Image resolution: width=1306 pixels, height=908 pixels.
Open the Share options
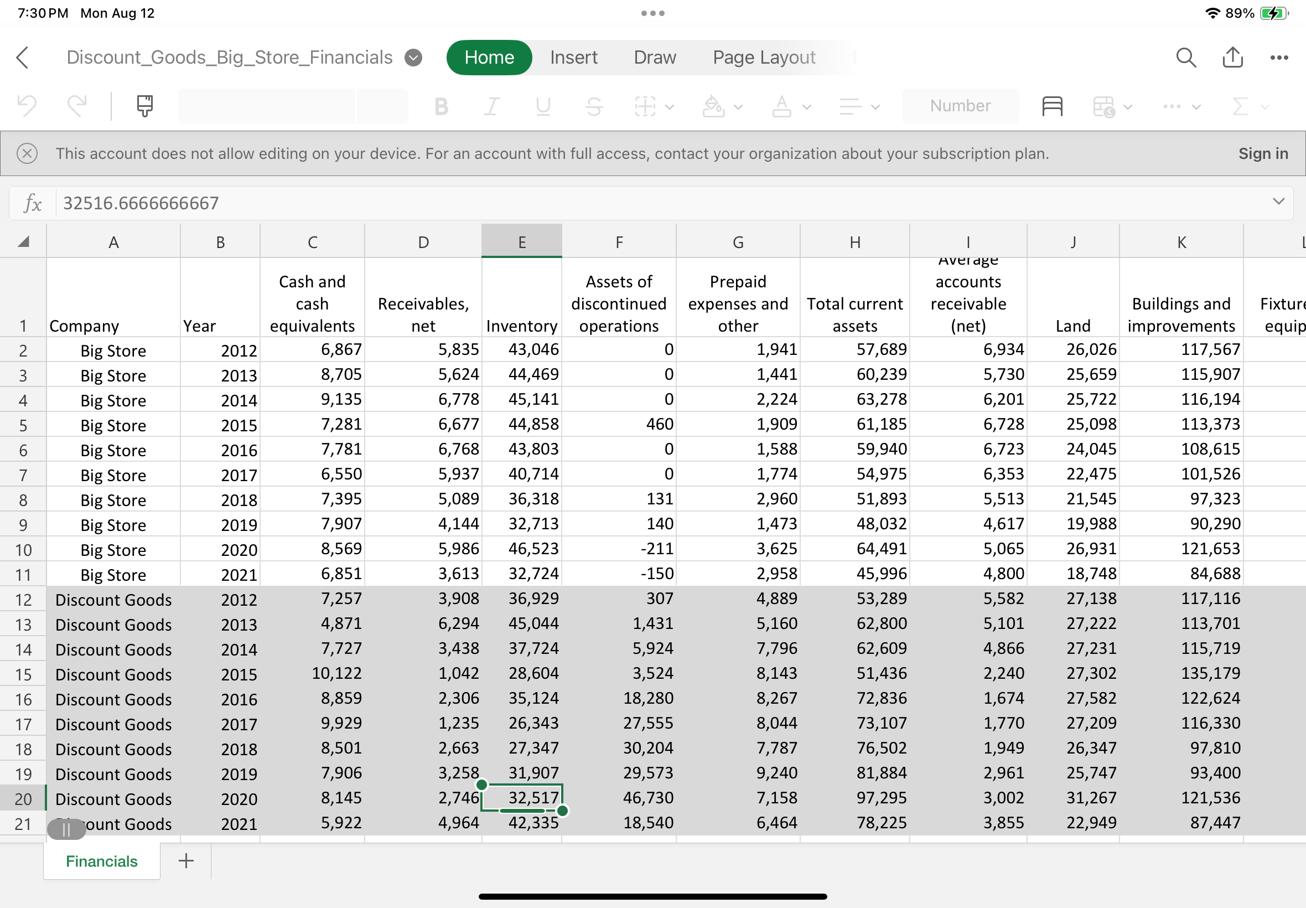click(1231, 57)
